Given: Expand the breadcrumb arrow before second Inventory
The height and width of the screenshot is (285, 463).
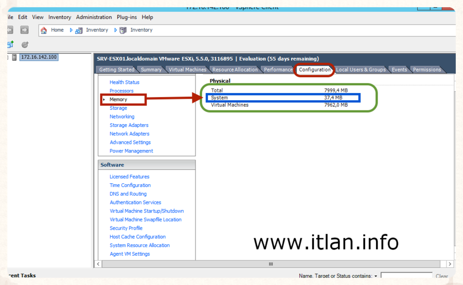Looking at the screenshot, I should coord(116,30).
